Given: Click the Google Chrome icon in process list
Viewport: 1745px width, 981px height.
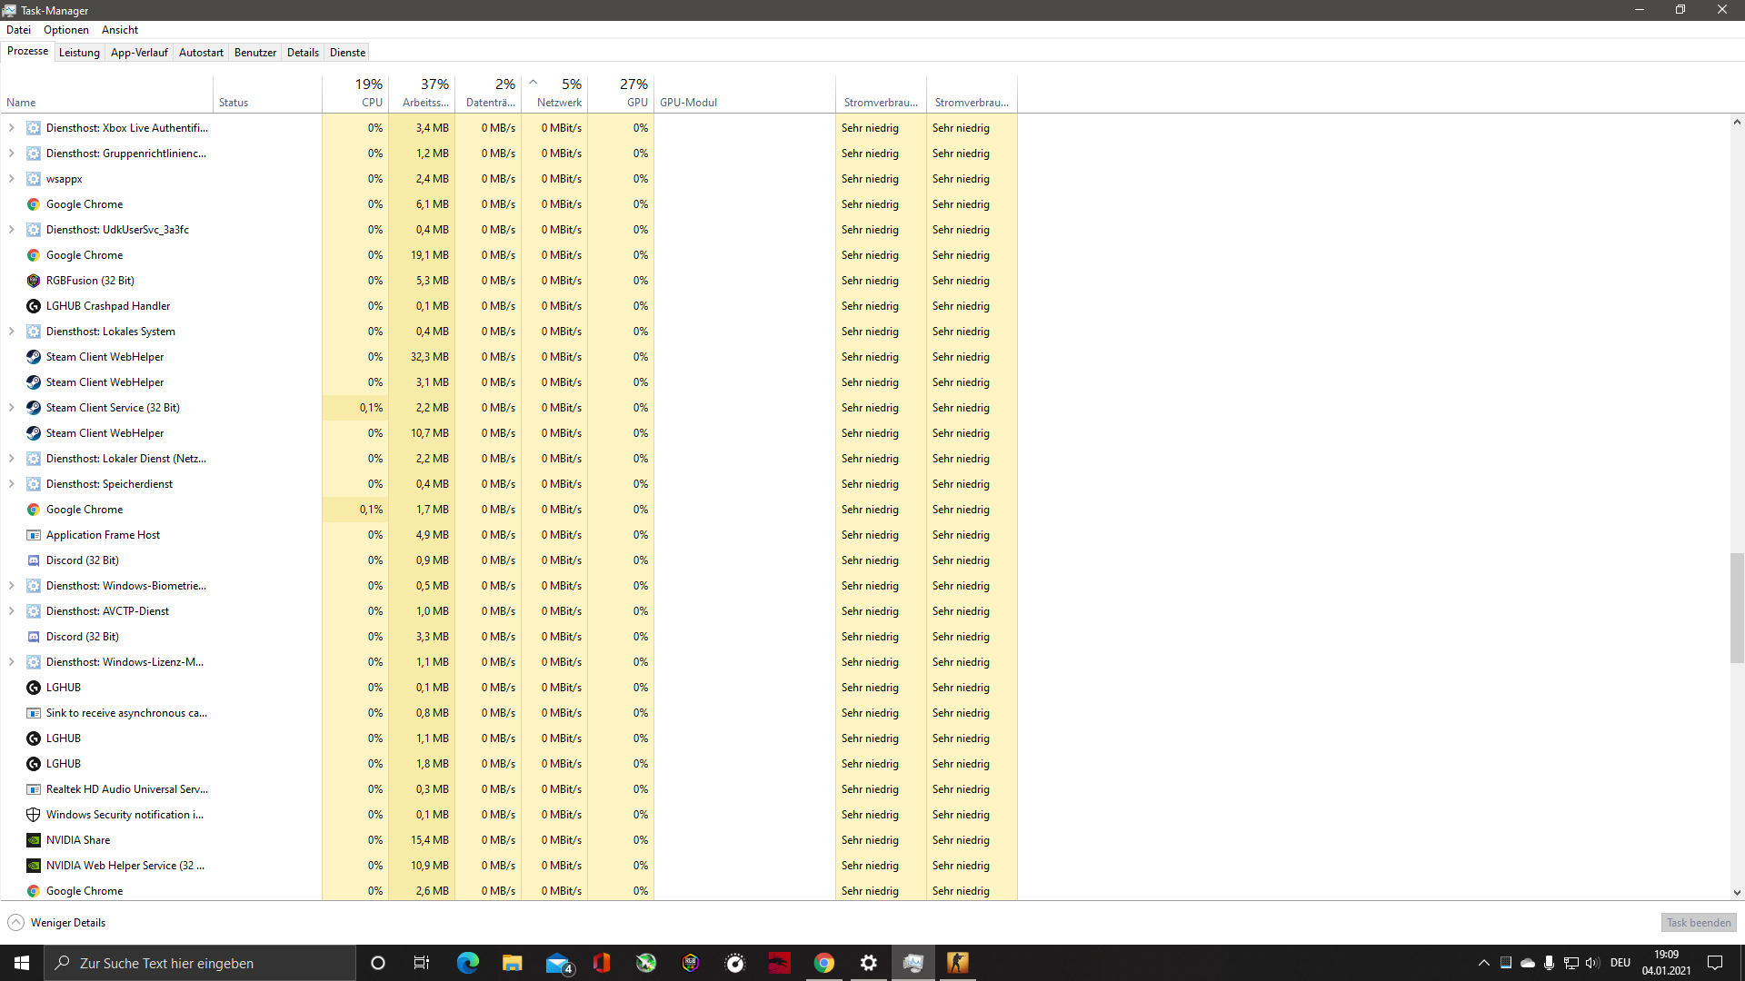Looking at the screenshot, I should click(34, 203).
